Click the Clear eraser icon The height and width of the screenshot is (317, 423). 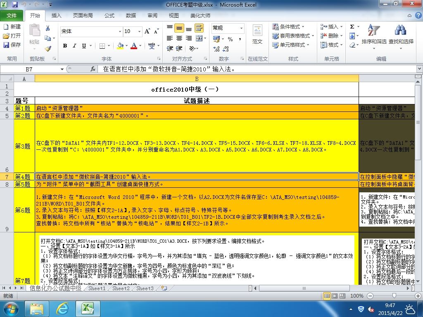tap(352, 45)
